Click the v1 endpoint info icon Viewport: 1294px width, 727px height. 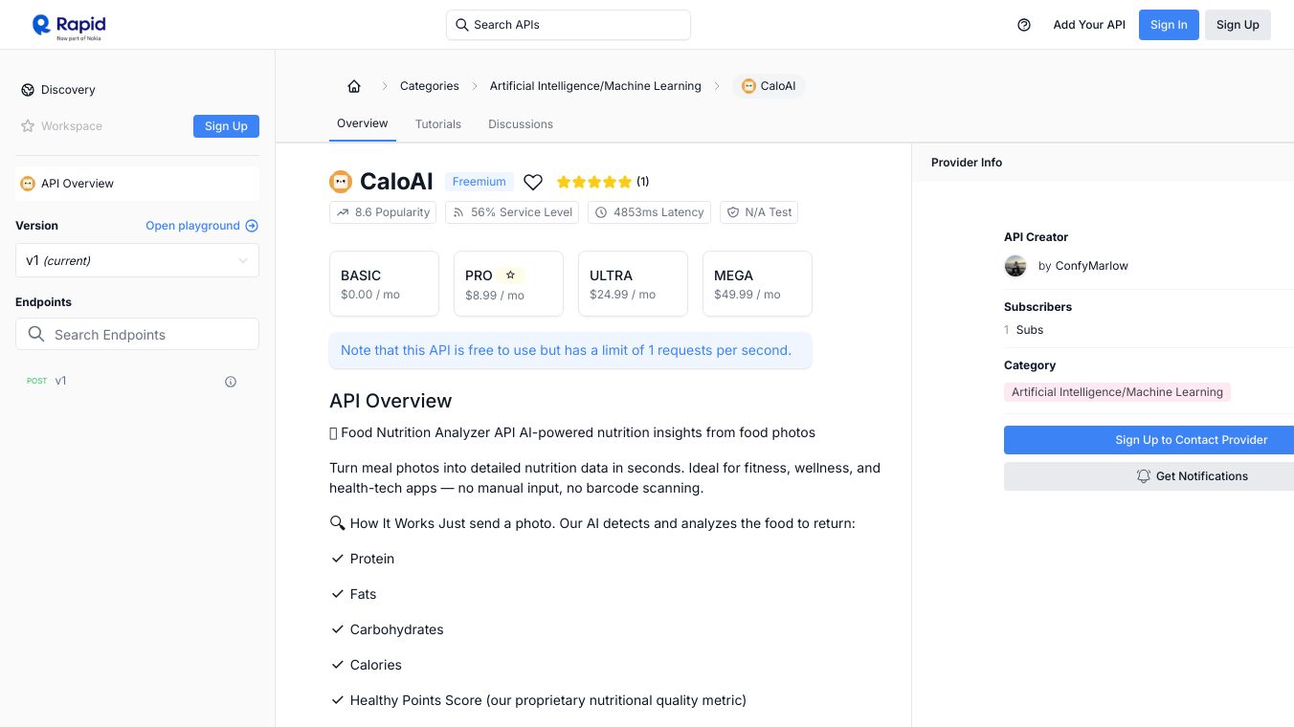click(231, 382)
